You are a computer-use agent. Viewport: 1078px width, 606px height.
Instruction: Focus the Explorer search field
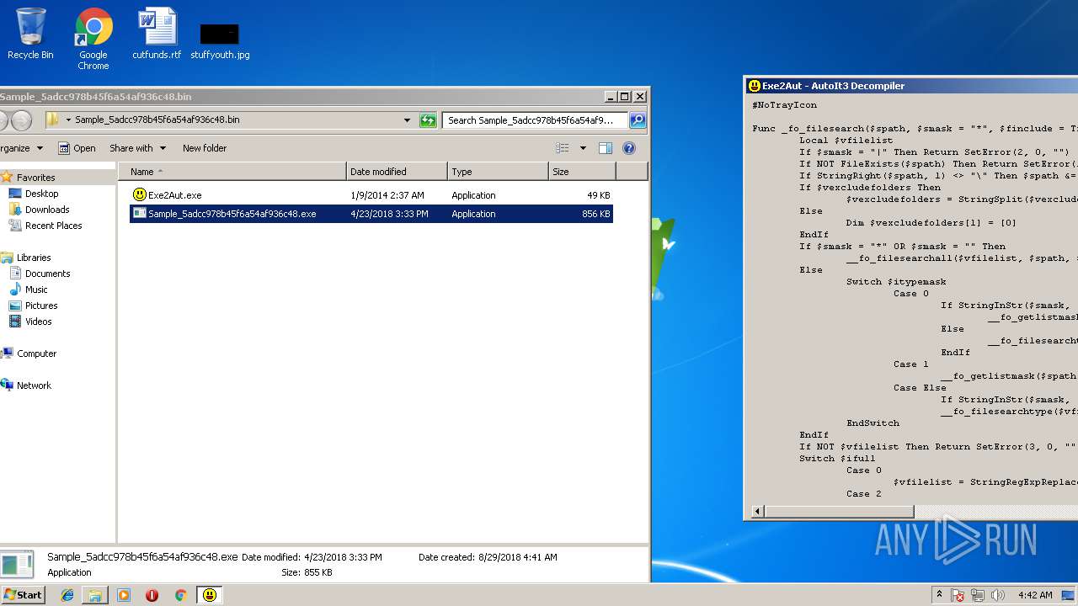point(536,120)
